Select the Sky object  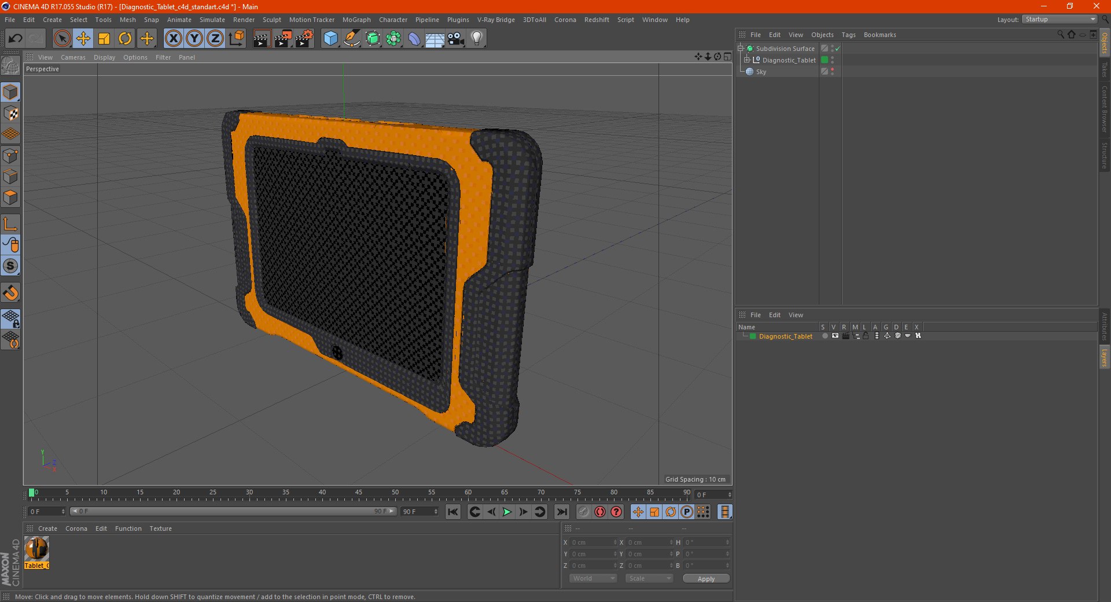pos(761,72)
